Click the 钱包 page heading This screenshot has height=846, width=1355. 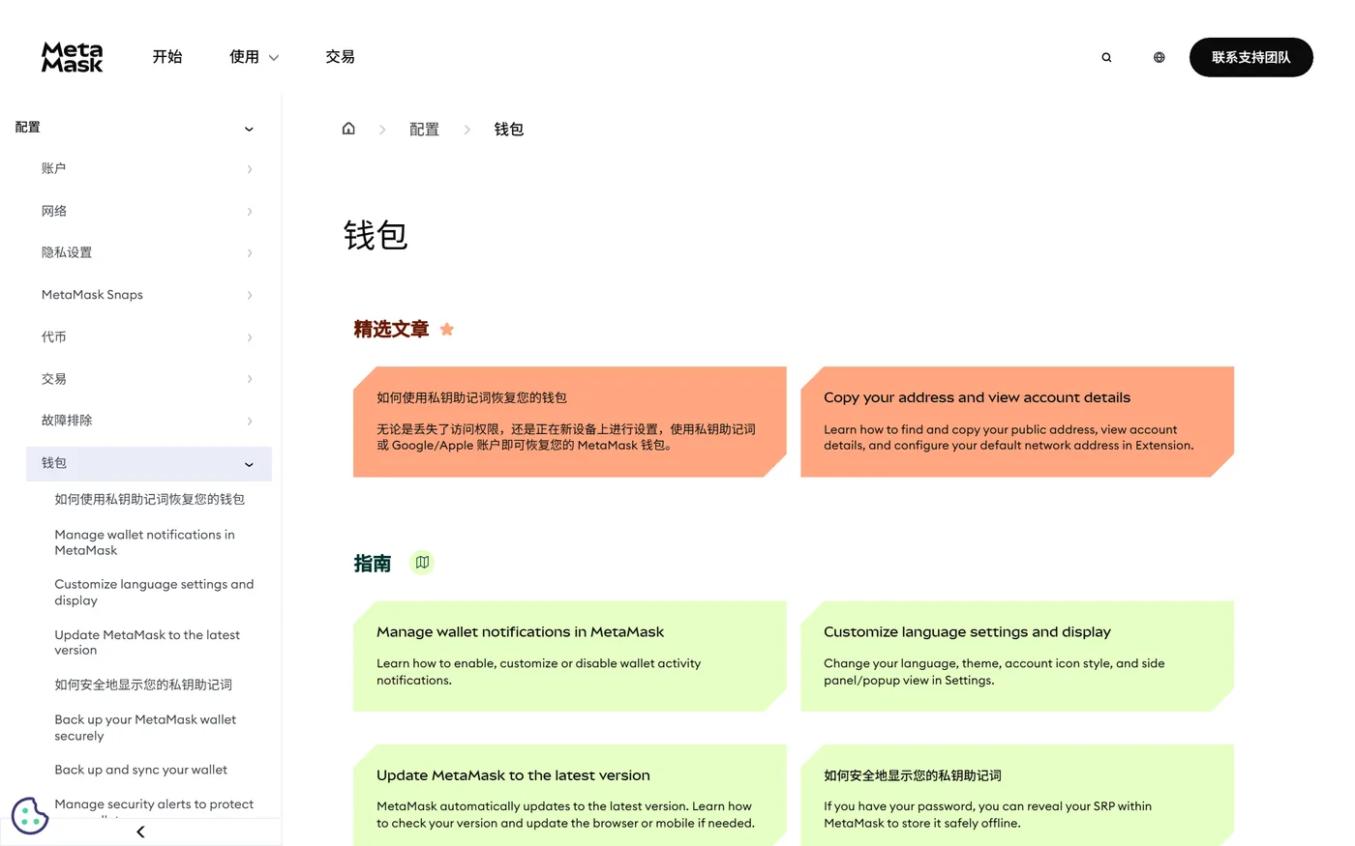pos(376,235)
